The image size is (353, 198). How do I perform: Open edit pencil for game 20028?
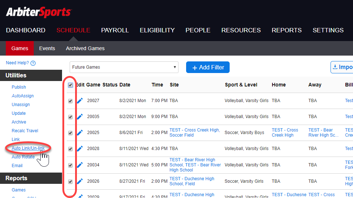(x=80, y=149)
